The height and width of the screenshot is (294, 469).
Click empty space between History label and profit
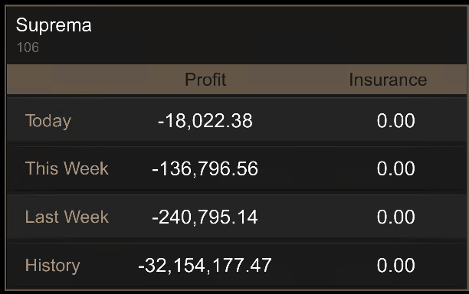point(109,266)
